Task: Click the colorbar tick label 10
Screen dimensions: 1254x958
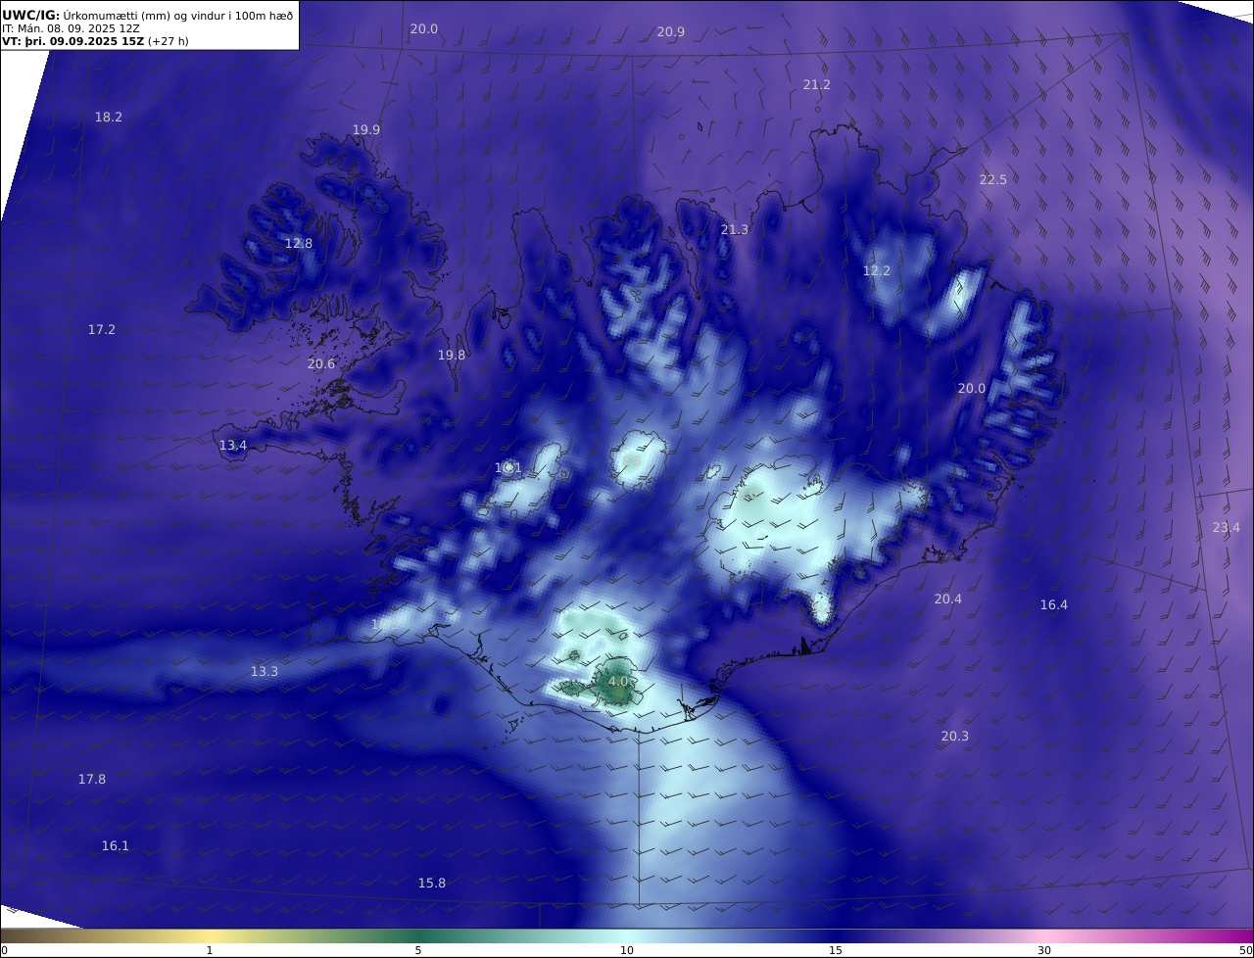Action: [627, 950]
